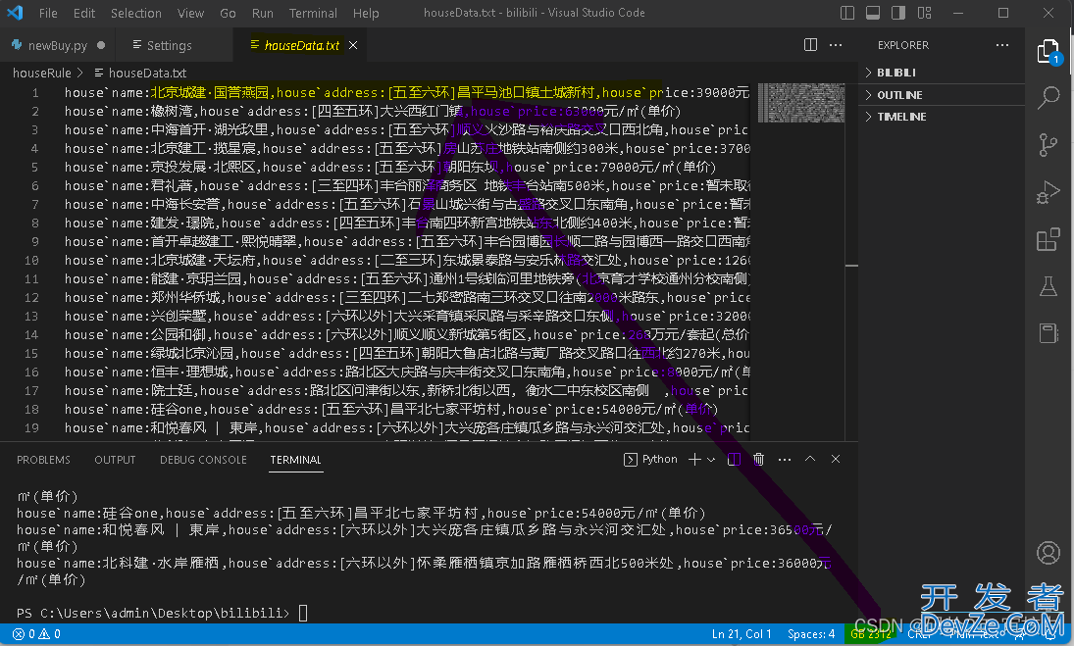Open the Search view in activity bar
The height and width of the screenshot is (646, 1074).
point(1048,98)
